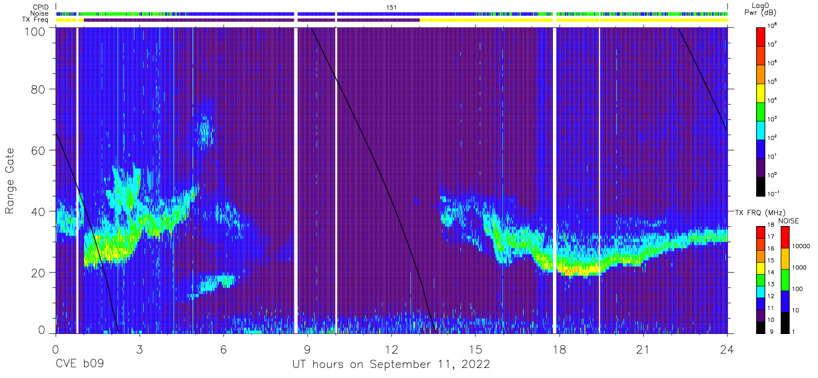Click the Noise indicator strip above the plot
The image size is (818, 378).
click(392, 13)
